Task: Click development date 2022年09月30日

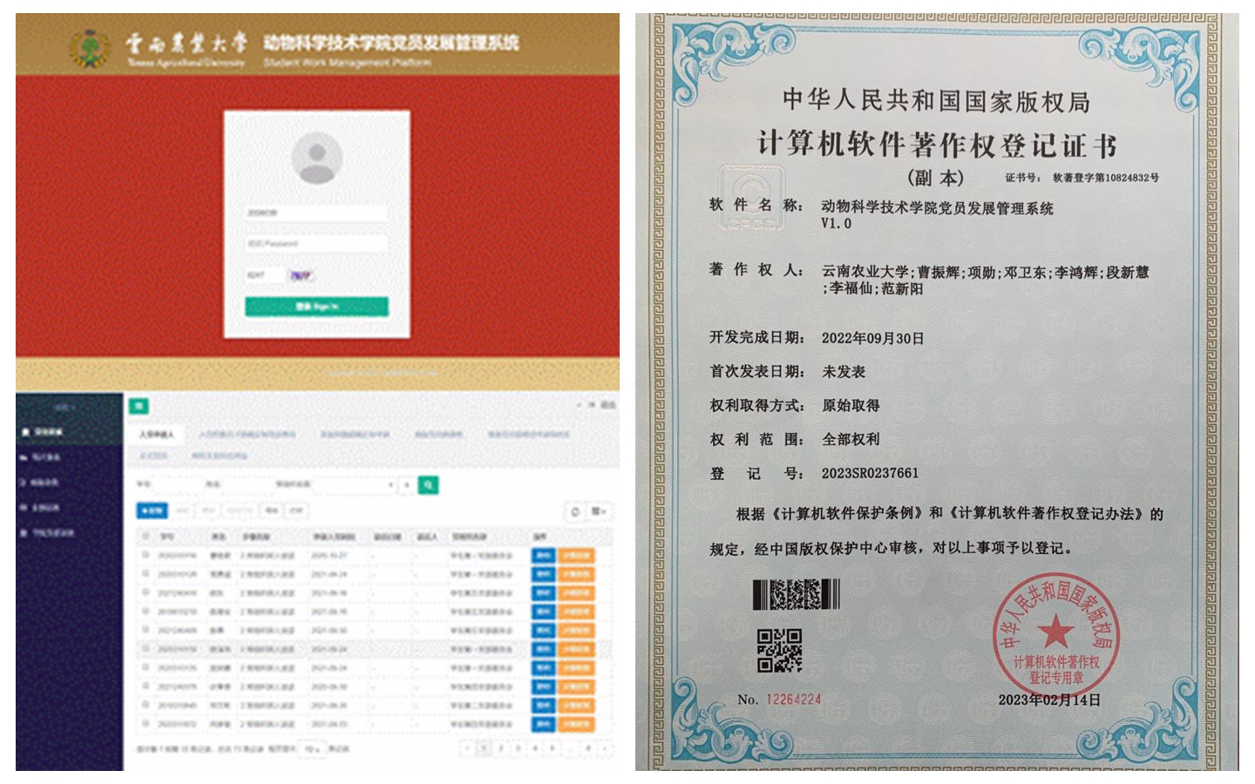Action: point(872,338)
